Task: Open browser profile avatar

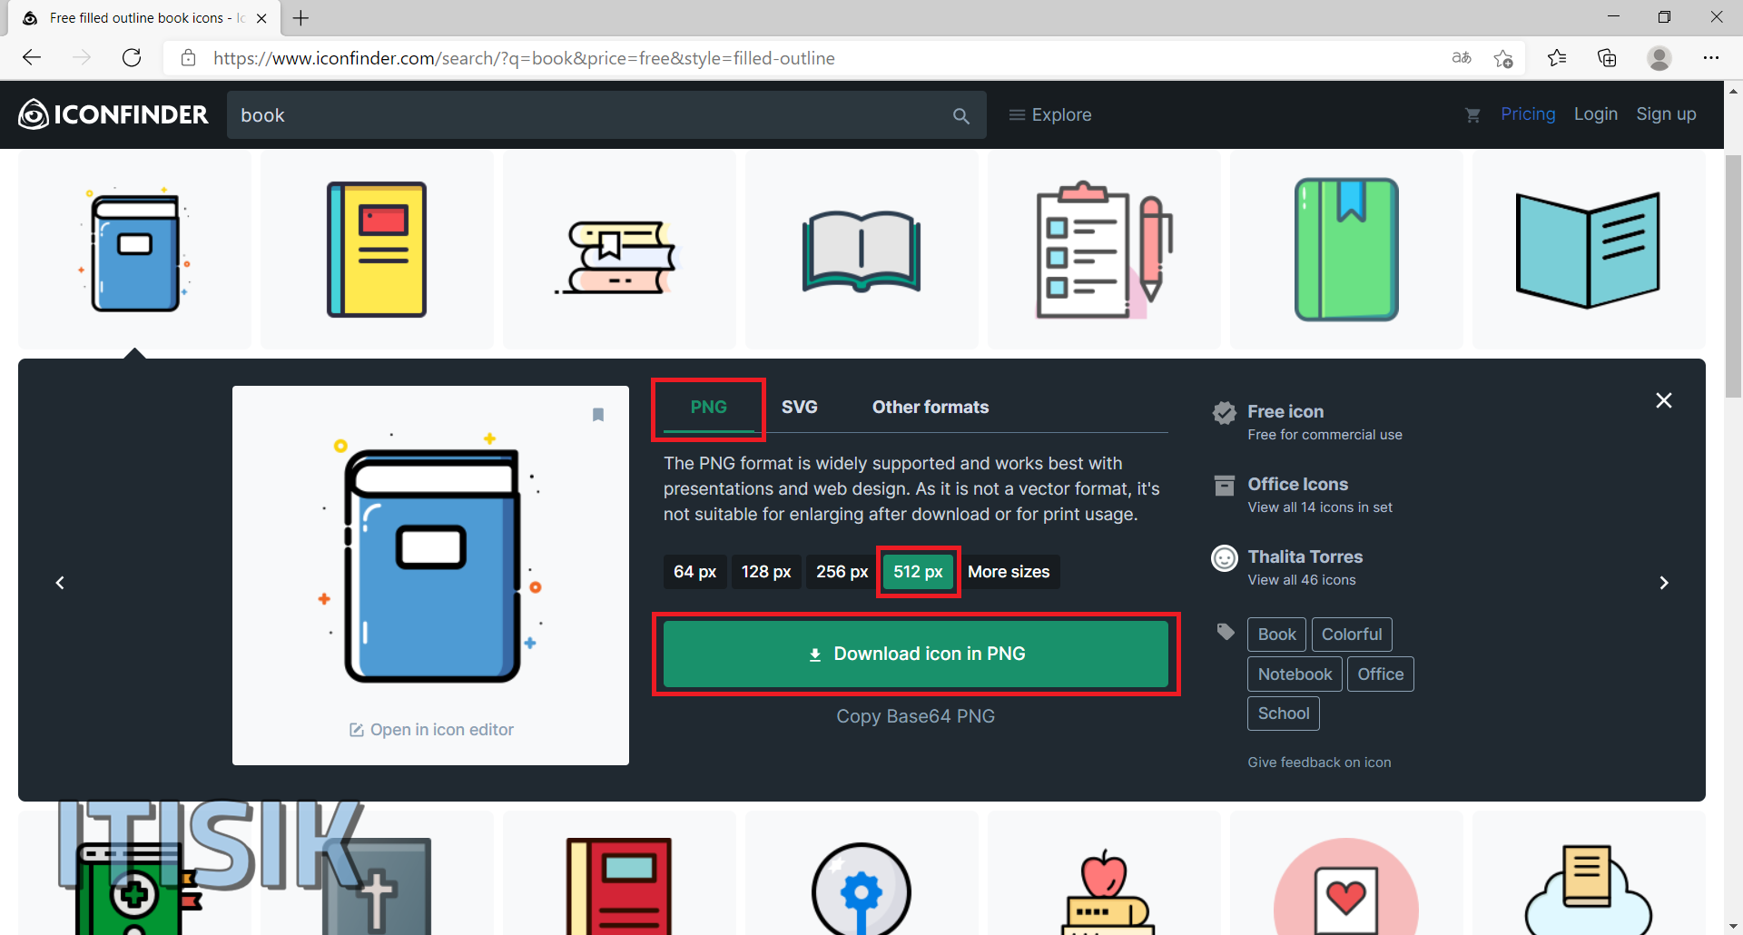Action: pyautogui.click(x=1659, y=58)
